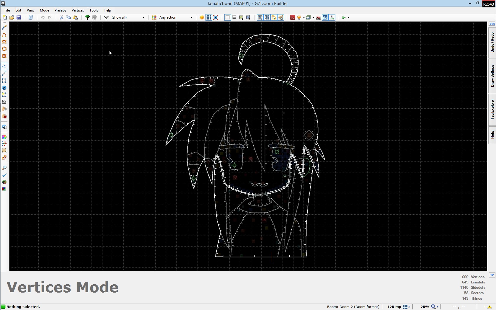Screen dimensions: 496x310
Task: Expand the models rendering dropdown arrow
Action: (313, 17)
